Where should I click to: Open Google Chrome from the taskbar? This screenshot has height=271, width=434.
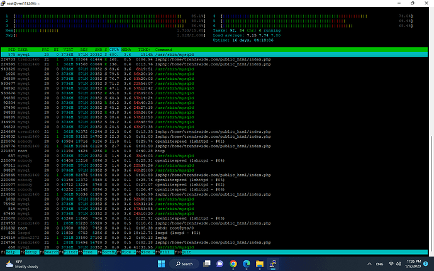coord(233,264)
